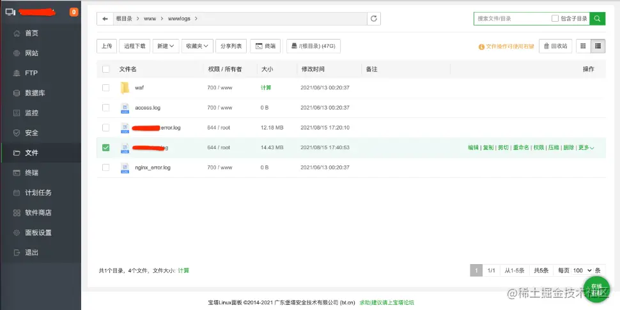Open 面板设置 in the sidebar
The image size is (620, 310).
tap(38, 233)
